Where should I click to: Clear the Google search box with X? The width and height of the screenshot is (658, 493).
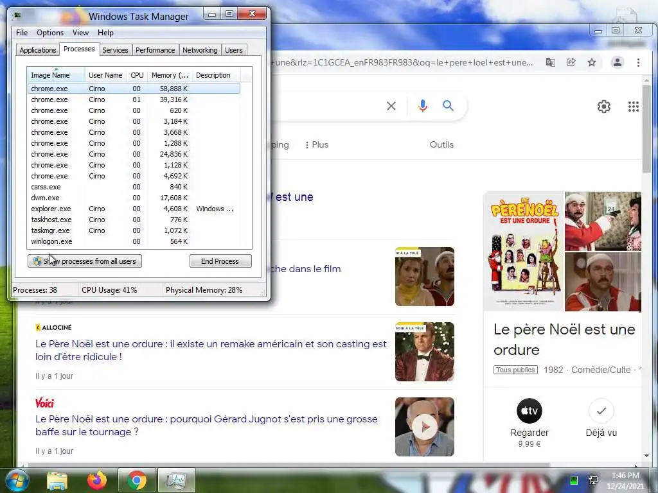391,106
